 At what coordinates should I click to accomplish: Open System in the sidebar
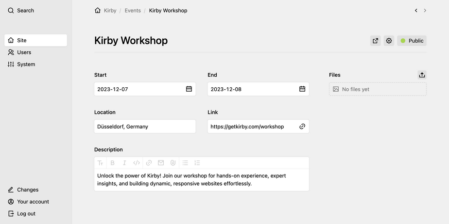click(26, 64)
